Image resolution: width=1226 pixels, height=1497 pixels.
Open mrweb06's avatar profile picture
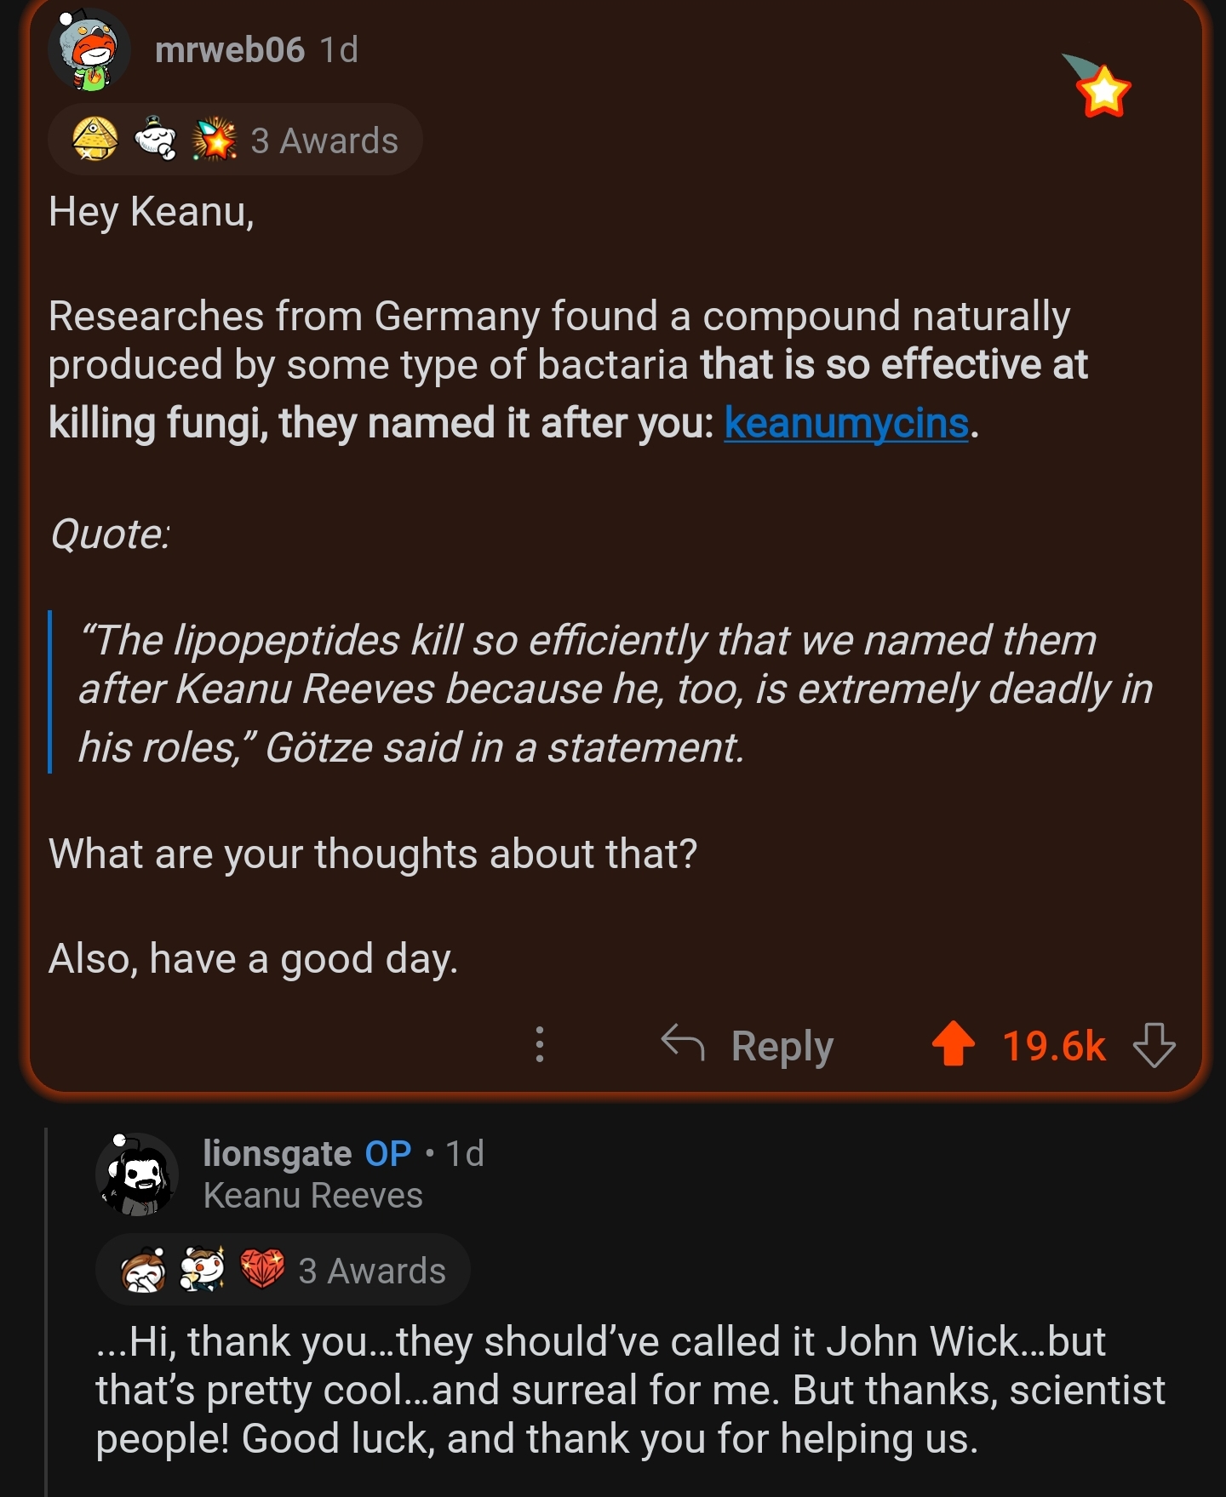point(89,50)
